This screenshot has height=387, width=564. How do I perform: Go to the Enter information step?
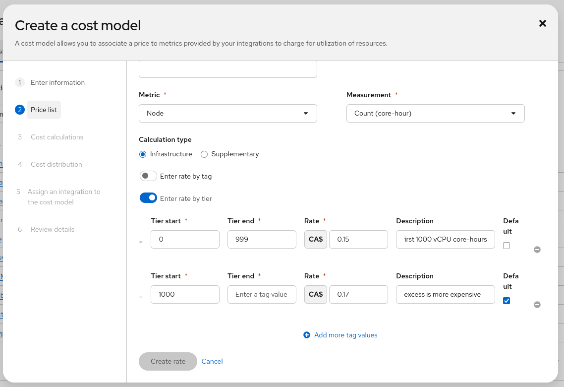pos(57,82)
